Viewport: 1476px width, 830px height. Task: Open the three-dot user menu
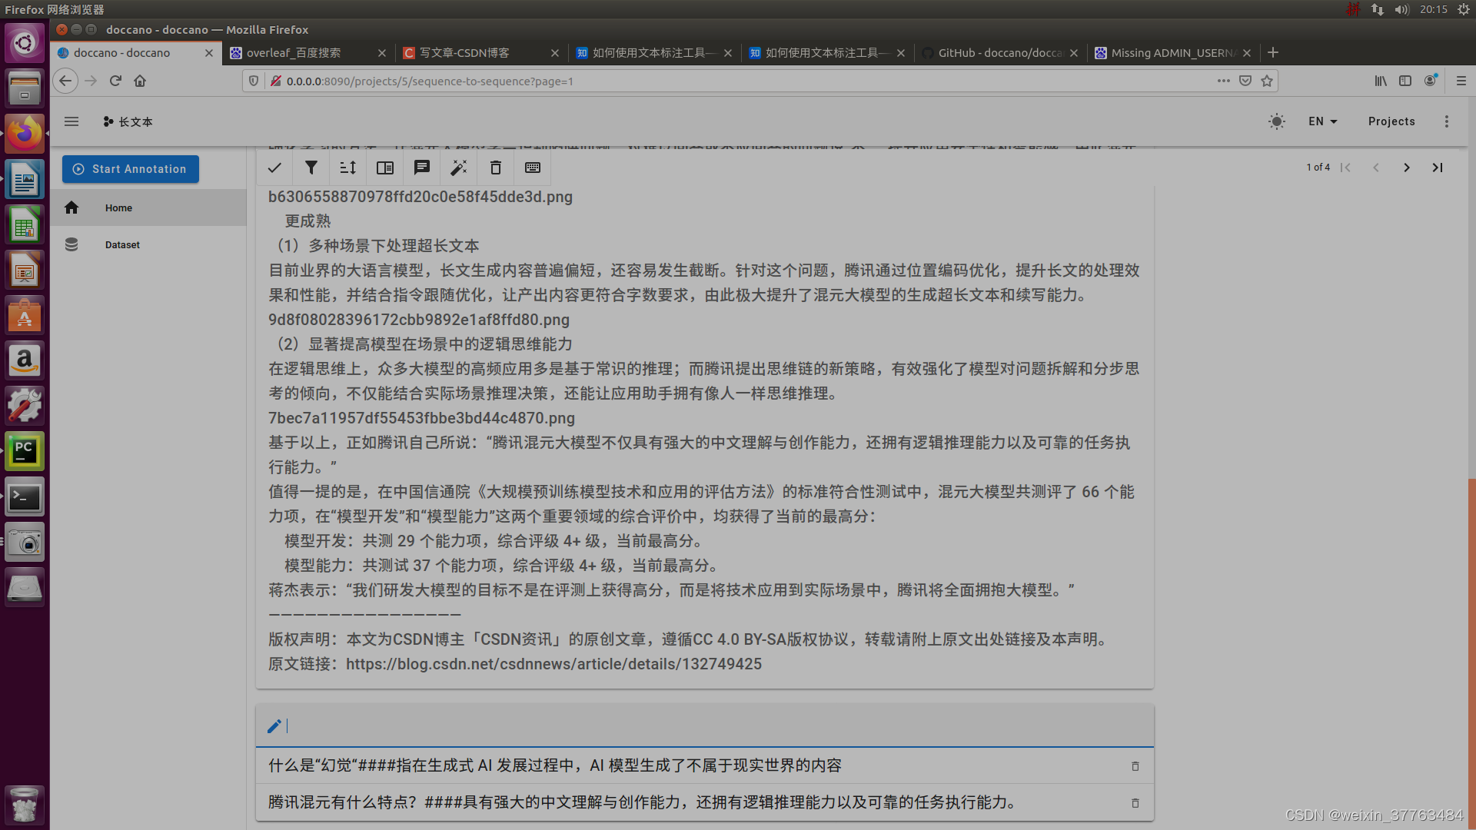tap(1447, 121)
